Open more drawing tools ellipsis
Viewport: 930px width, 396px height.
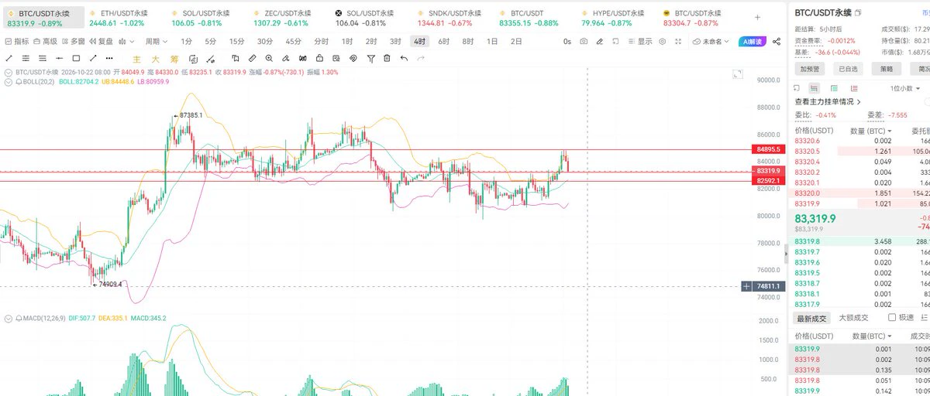(x=109, y=58)
